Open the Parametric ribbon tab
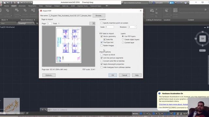The height and width of the screenshot is (117, 209). (x=32, y=6)
